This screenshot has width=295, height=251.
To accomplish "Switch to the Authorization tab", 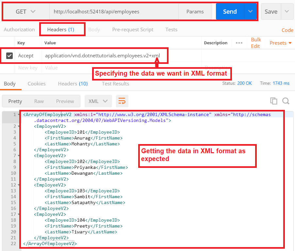I will point(19,30).
